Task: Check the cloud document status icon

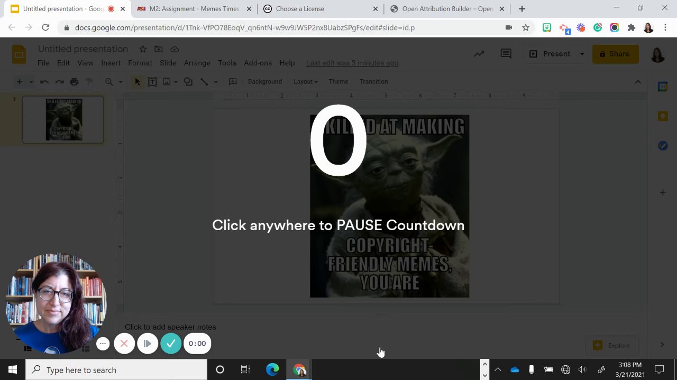Action: coord(175,49)
